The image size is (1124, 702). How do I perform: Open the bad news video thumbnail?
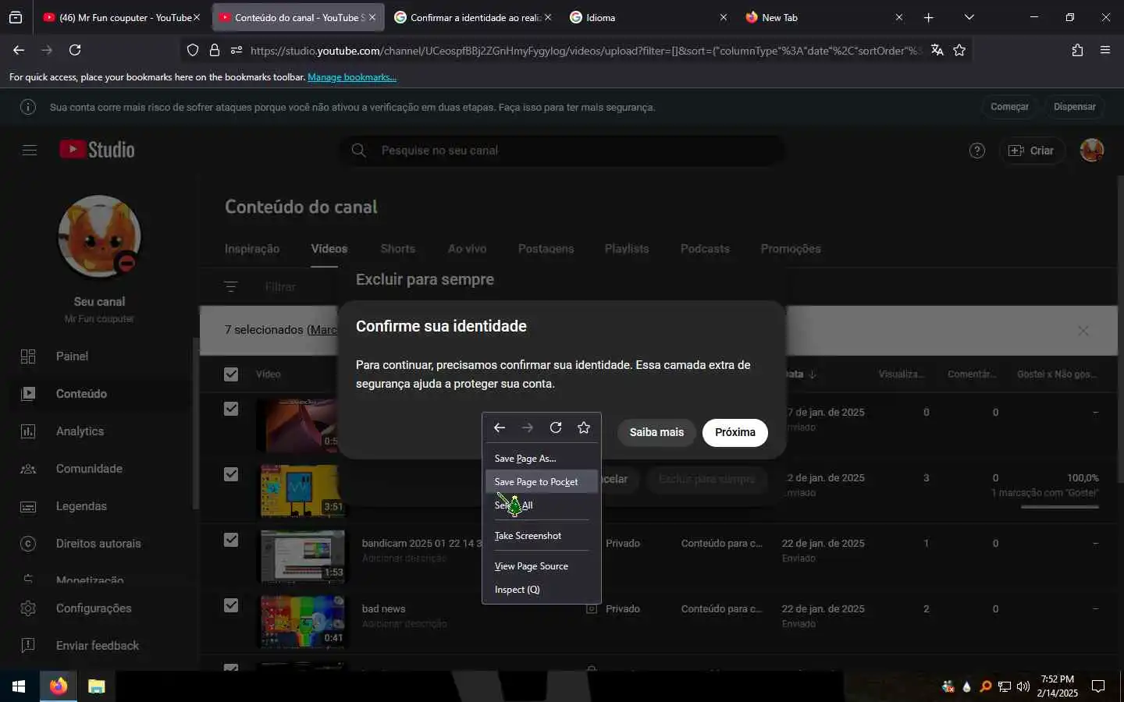pos(303,622)
